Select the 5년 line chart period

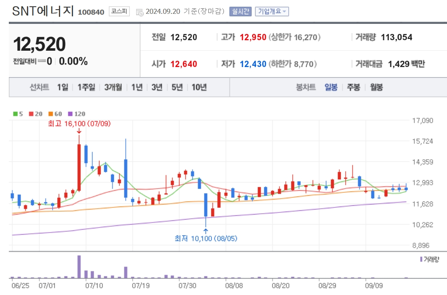pyautogui.click(x=177, y=87)
